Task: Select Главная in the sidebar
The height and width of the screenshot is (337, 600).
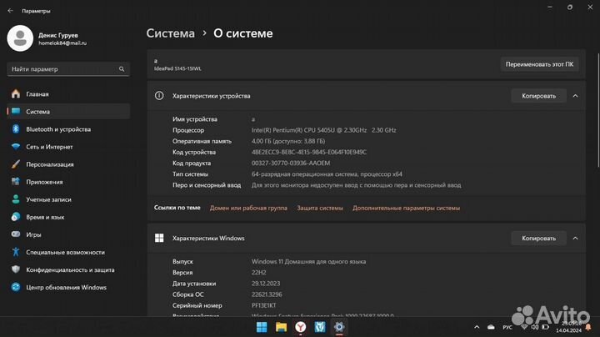Action: point(68,93)
